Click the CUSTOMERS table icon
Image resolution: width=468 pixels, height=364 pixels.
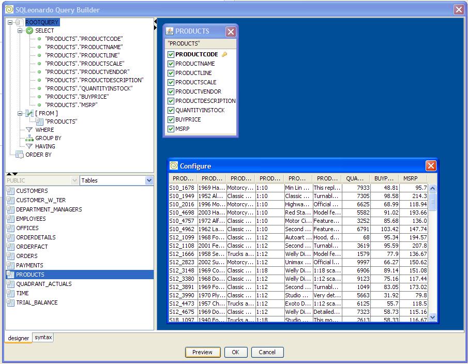tap(10, 191)
